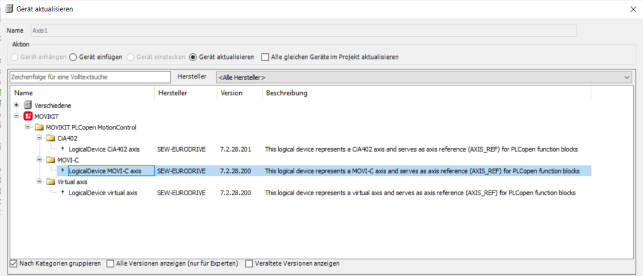Click the MOVIKIT PLCopen MotionControl folder icon

click(39, 127)
